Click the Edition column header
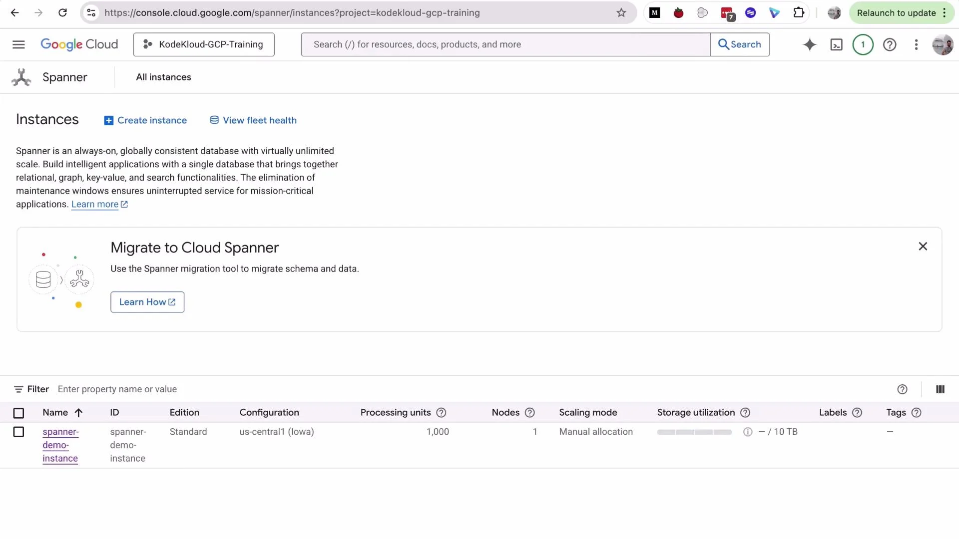The height and width of the screenshot is (539, 959). point(184,413)
